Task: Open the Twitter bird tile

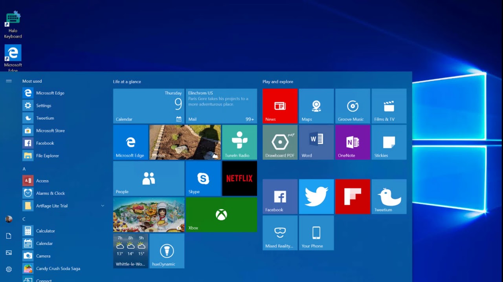Action: (x=316, y=197)
